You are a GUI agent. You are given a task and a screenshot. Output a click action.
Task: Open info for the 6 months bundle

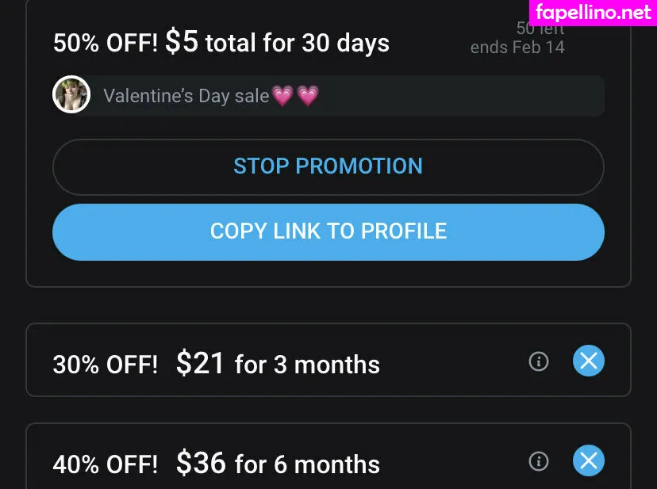pos(539,461)
